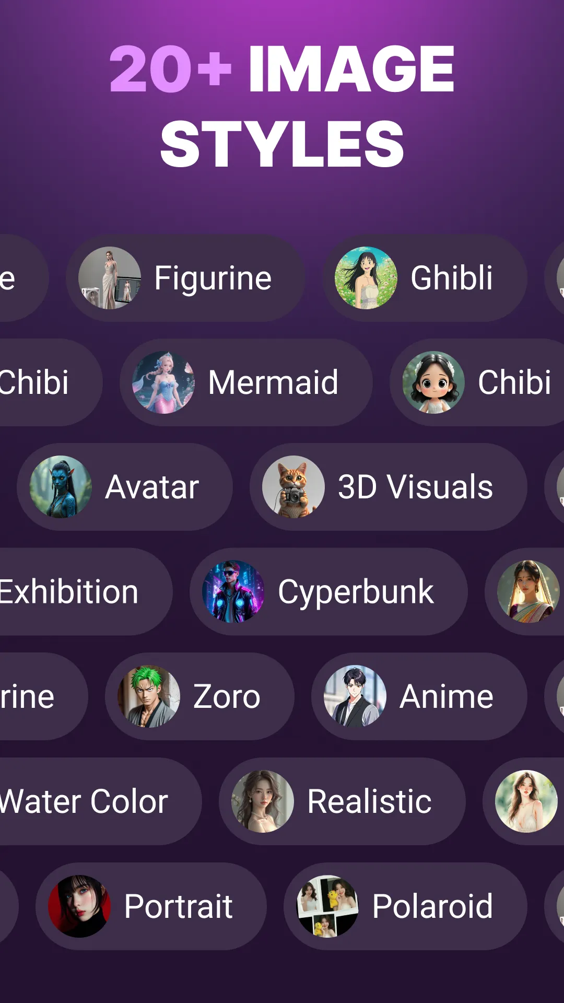This screenshot has width=564, height=1003.
Task: Select the Chibi style with girl avatar
Action: pos(477,382)
